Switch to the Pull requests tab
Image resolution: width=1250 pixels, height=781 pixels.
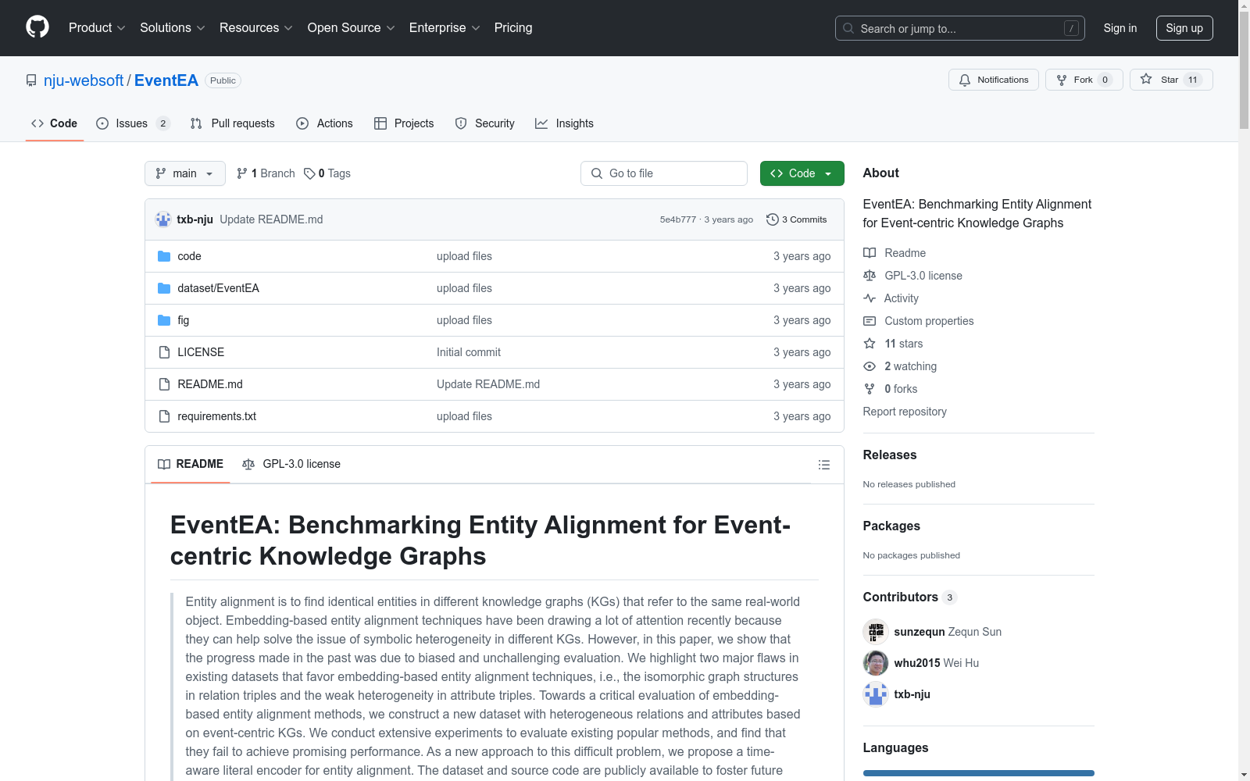pyautogui.click(x=233, y=123)
